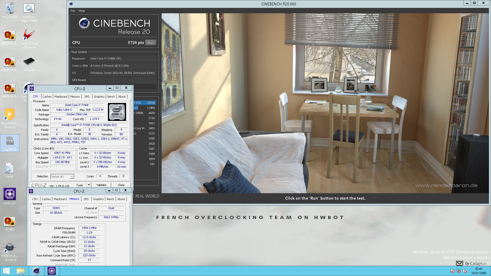
Task: Open the first 20880114 image file icon
Action: coord(9,38)
